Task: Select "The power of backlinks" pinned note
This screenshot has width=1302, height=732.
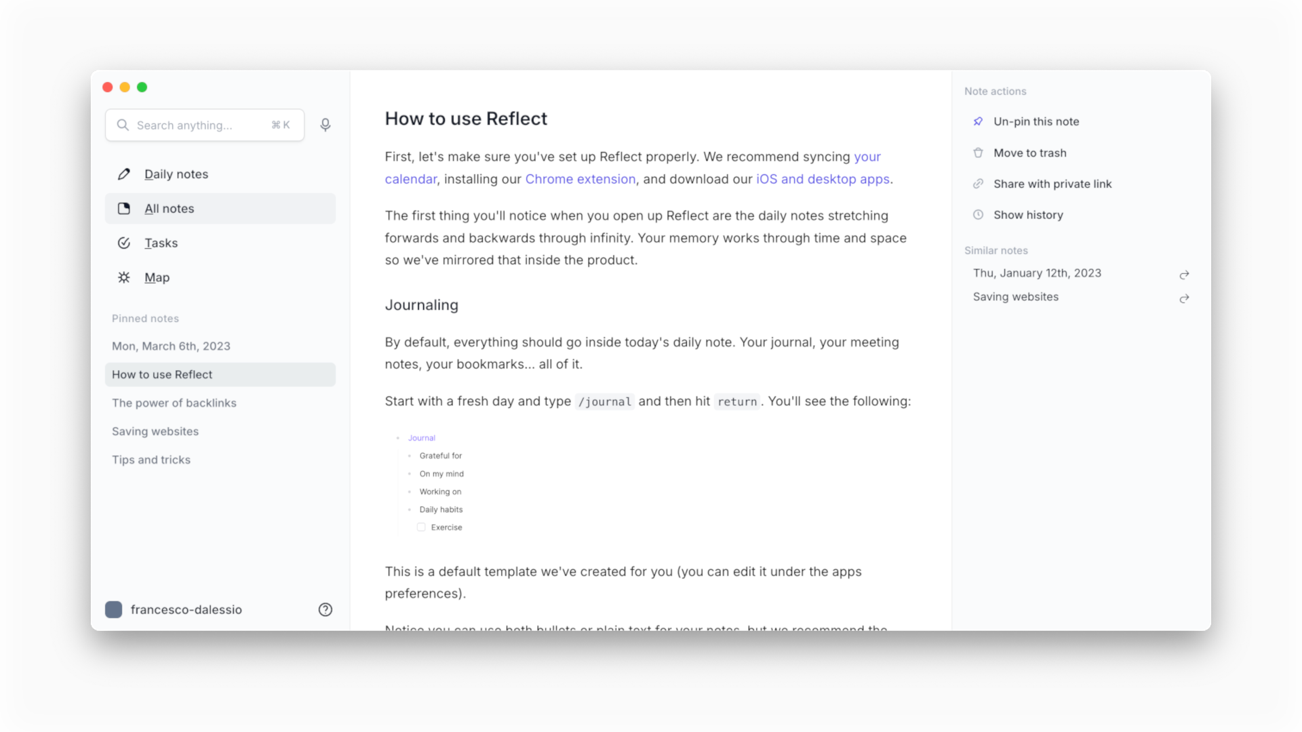Action: (174, 403)
